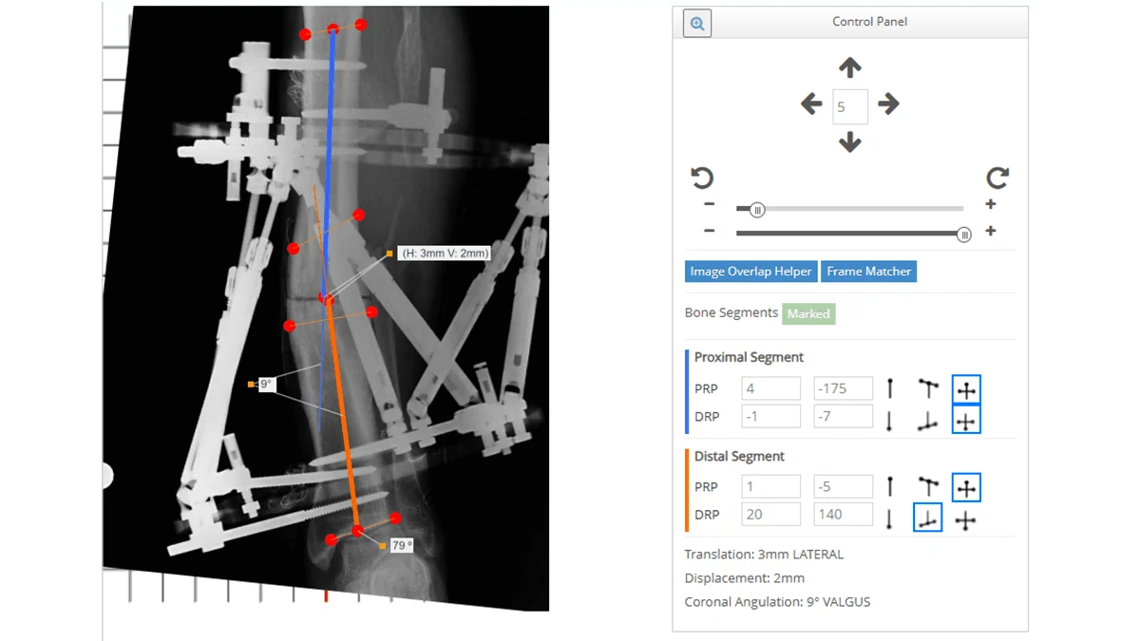Click Proximal PRP field showing -175
Image resolution: width=1140 pixels, height=641 pixels.
coord(844,388)
